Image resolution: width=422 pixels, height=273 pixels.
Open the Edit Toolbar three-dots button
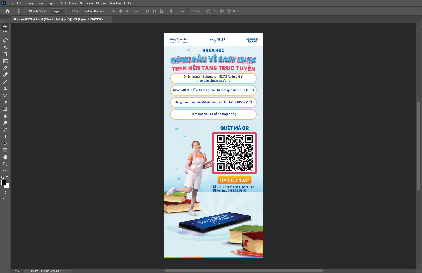(5, 171)
